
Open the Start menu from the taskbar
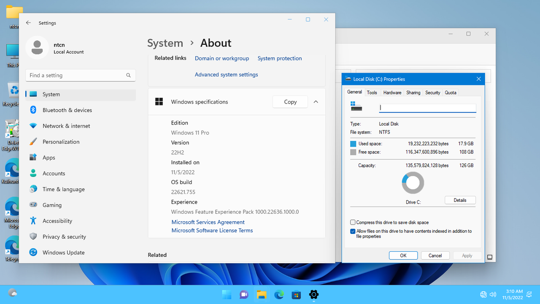tap(227, 294)
